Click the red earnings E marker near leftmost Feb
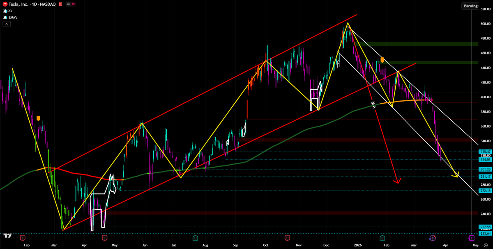 click(22, 238)
